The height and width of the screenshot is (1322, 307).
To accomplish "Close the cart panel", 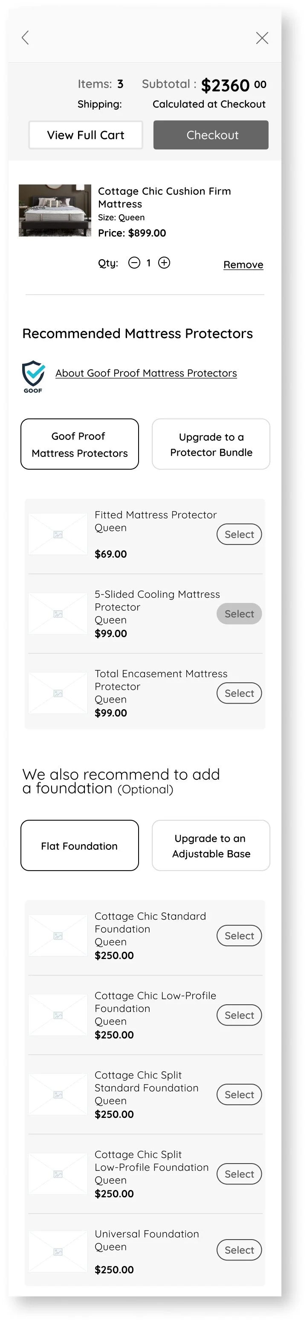I will (262, 38).
